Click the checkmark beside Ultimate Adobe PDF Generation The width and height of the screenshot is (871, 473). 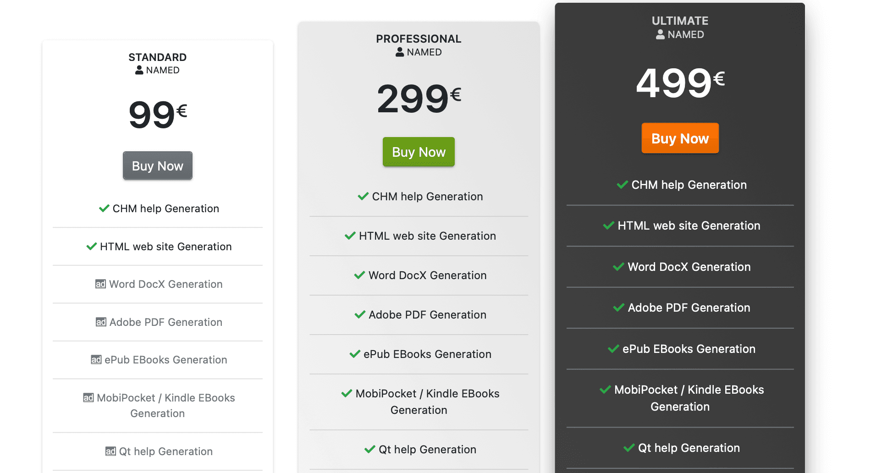pyautogui.click(x=619, y=308)
